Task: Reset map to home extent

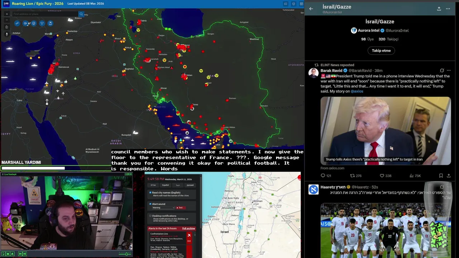Action: (x=7, y=27)
